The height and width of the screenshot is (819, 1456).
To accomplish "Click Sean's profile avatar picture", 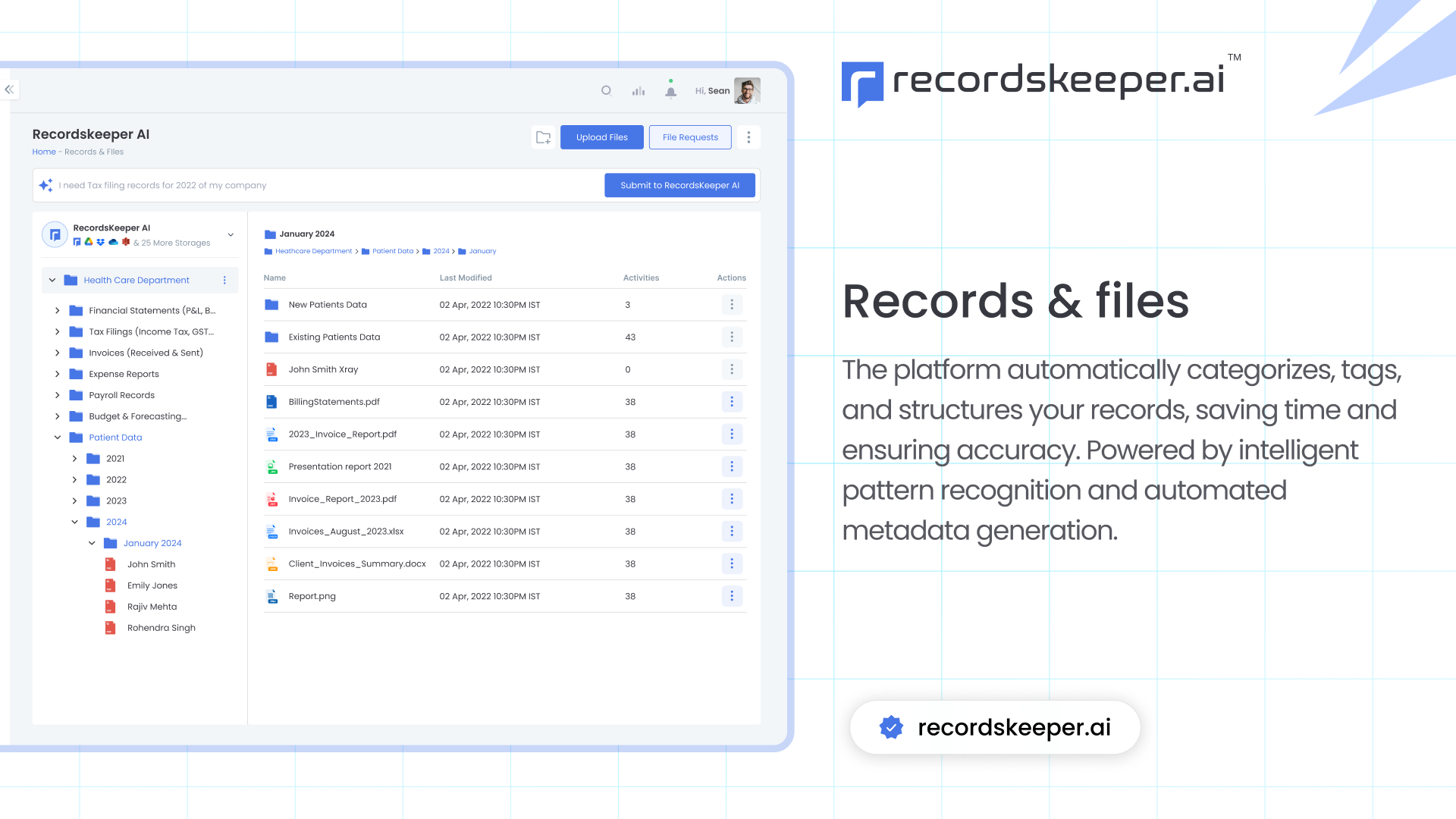I will [x=747, y=90].
